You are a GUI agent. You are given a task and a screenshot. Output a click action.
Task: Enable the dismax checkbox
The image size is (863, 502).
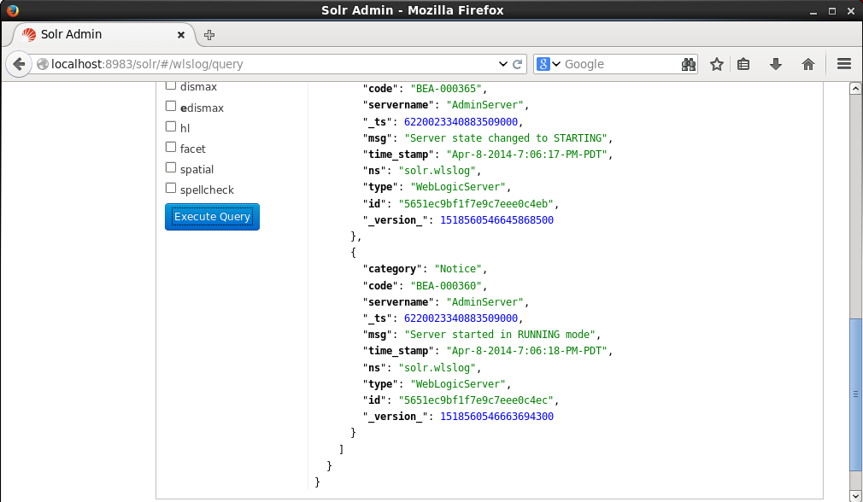click(171, 85)
